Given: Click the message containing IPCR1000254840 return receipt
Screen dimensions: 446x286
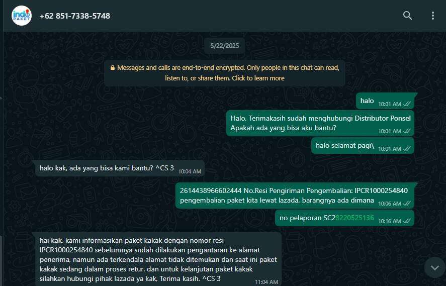Looking at the screenshot, I should [295, 196].
